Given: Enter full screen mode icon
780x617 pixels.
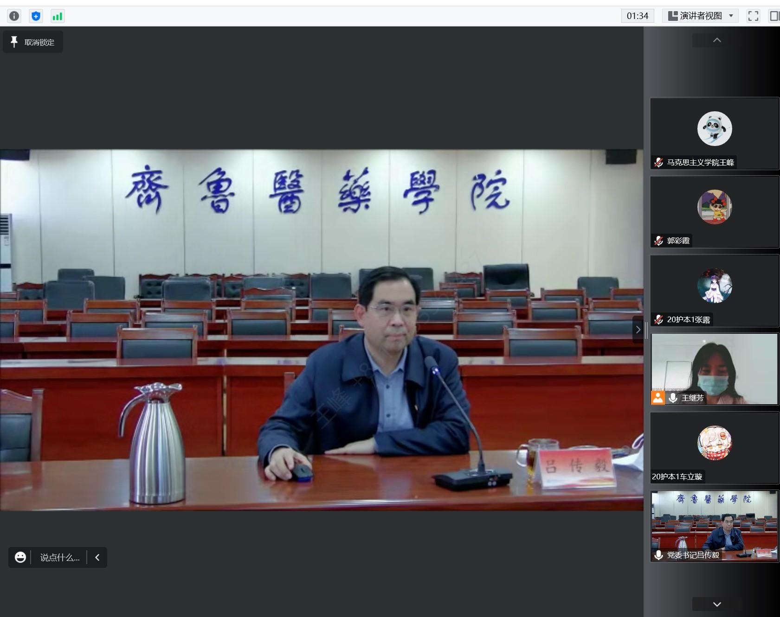Looking at the screenshot, I should (753, 16).
